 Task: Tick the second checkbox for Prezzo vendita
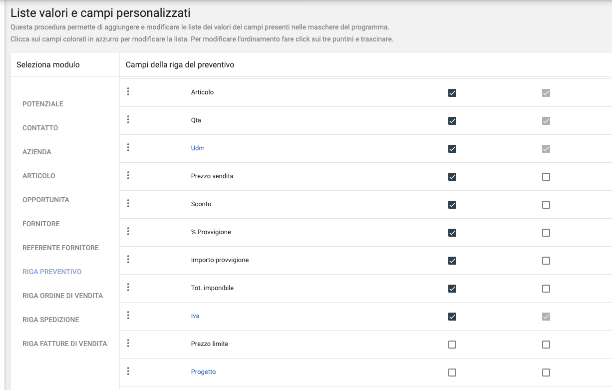(546, 177)
